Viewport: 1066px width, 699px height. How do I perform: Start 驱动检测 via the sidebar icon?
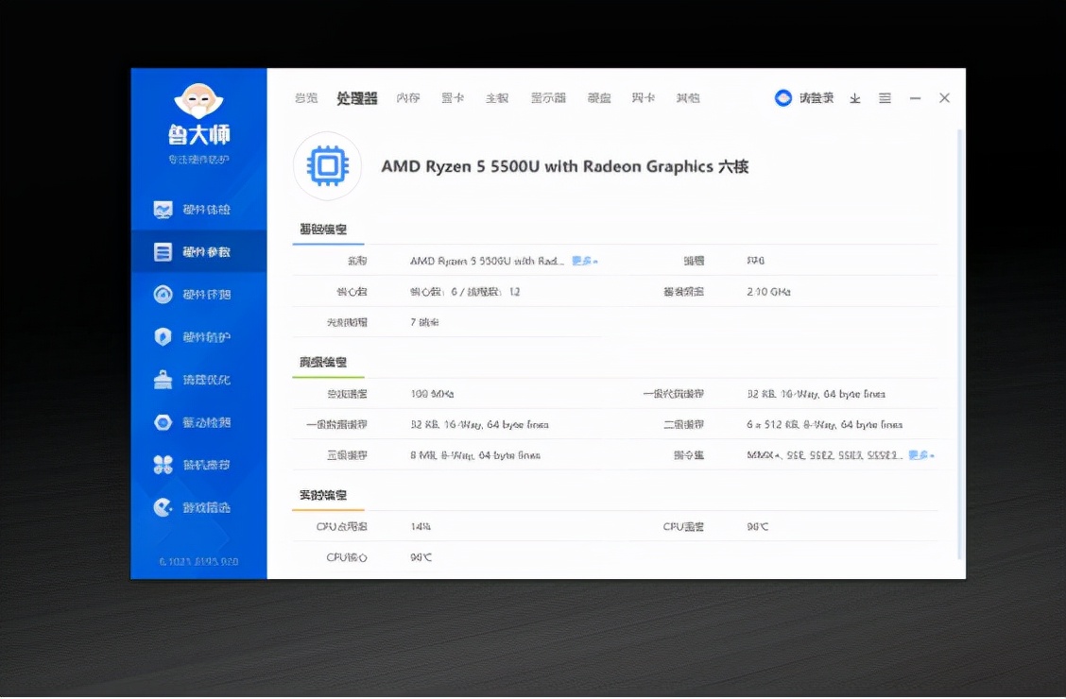click(198, 422)
